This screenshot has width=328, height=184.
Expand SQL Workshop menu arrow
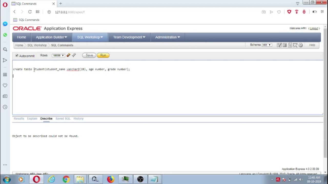[x=102, y=37]
